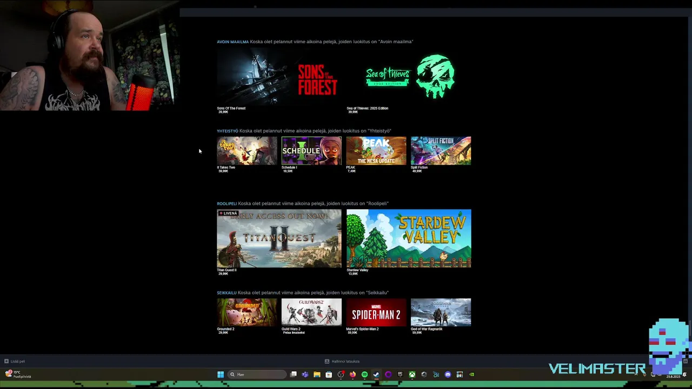Open the Windows Start menu
The height and width of the screenshot is (389, 692).
tap(221, 374)
